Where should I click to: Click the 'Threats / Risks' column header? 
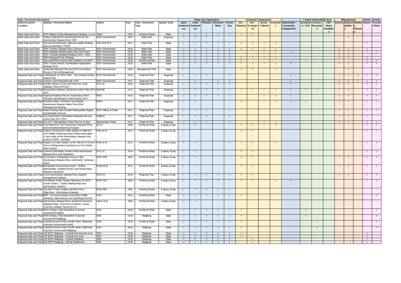(376, 27)
